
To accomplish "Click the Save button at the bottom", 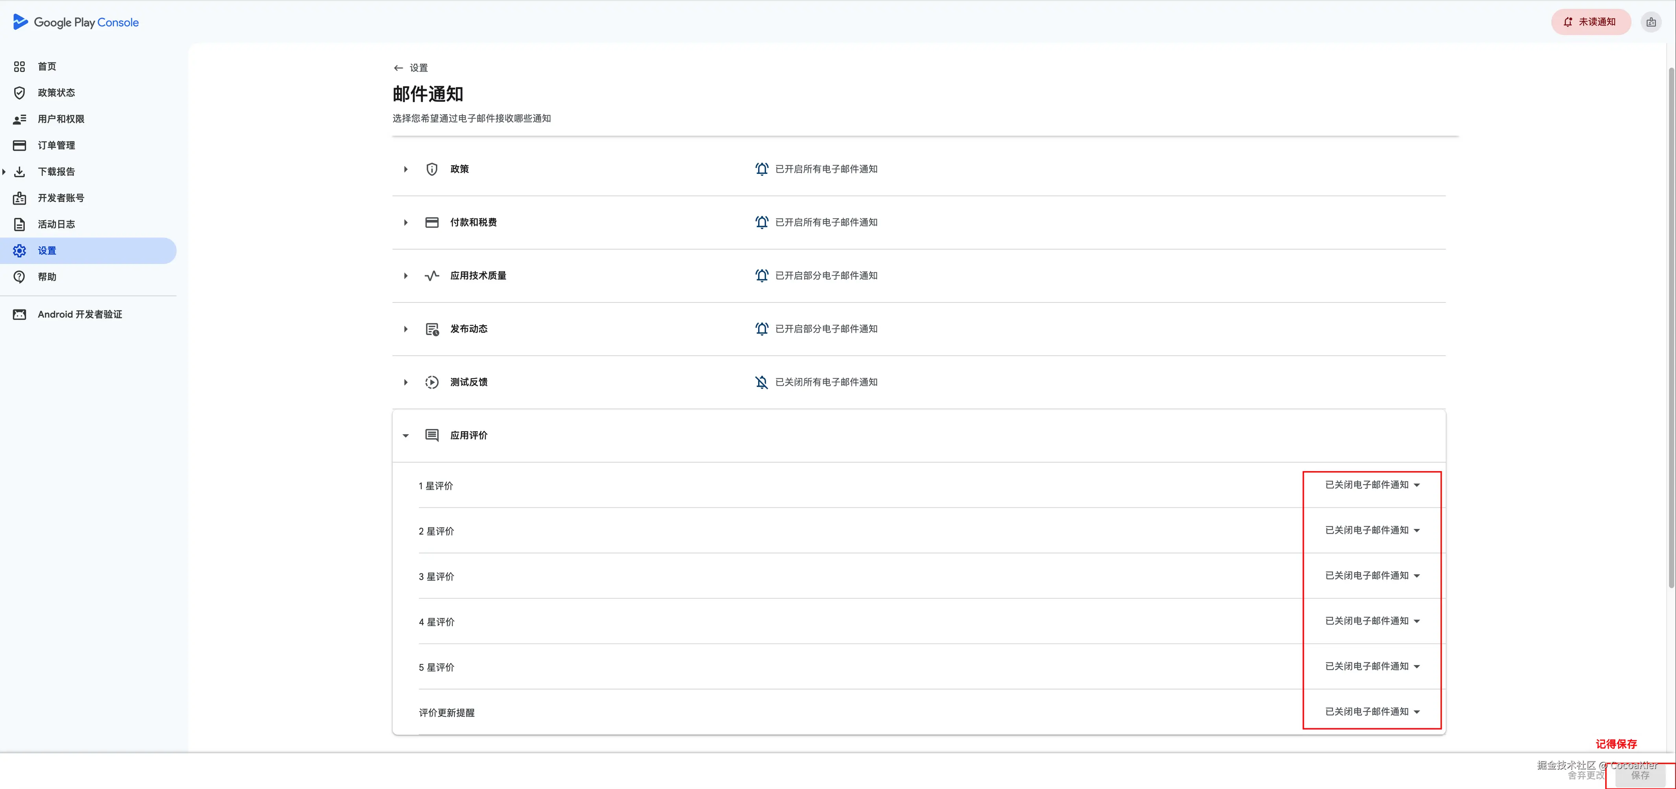I will (1639, 775).
